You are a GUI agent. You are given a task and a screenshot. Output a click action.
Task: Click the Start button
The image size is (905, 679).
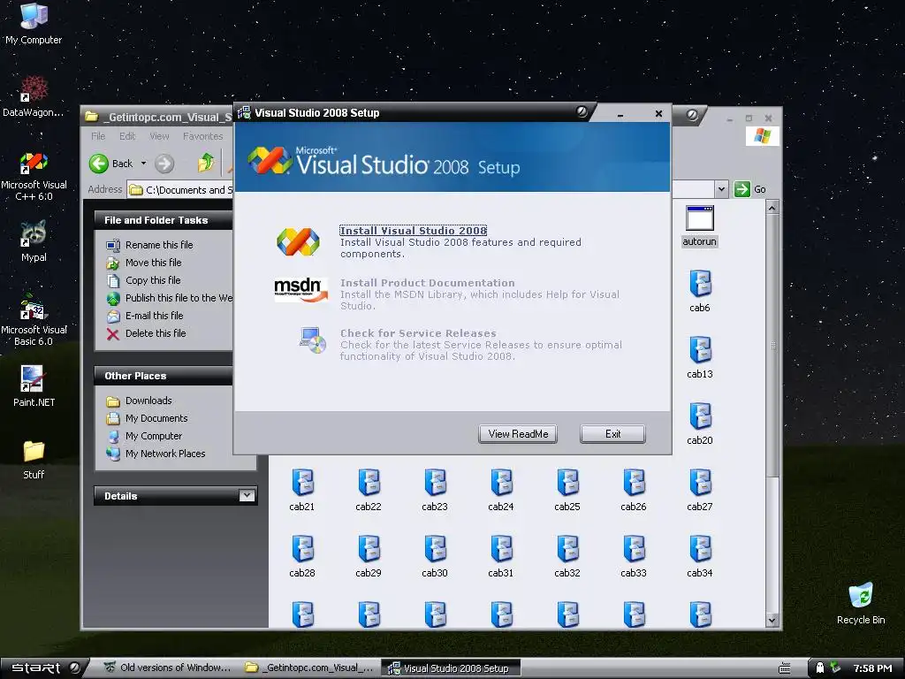[42, 668]
